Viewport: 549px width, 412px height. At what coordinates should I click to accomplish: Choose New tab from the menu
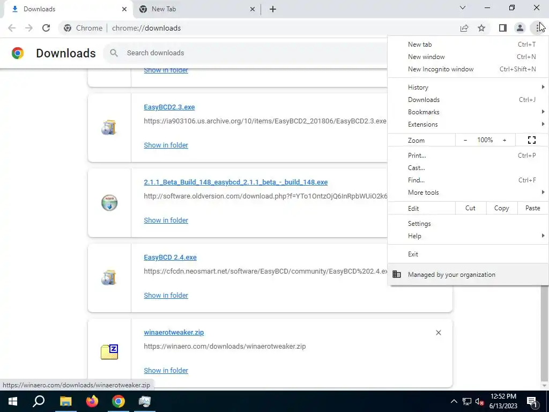[468, 45]
